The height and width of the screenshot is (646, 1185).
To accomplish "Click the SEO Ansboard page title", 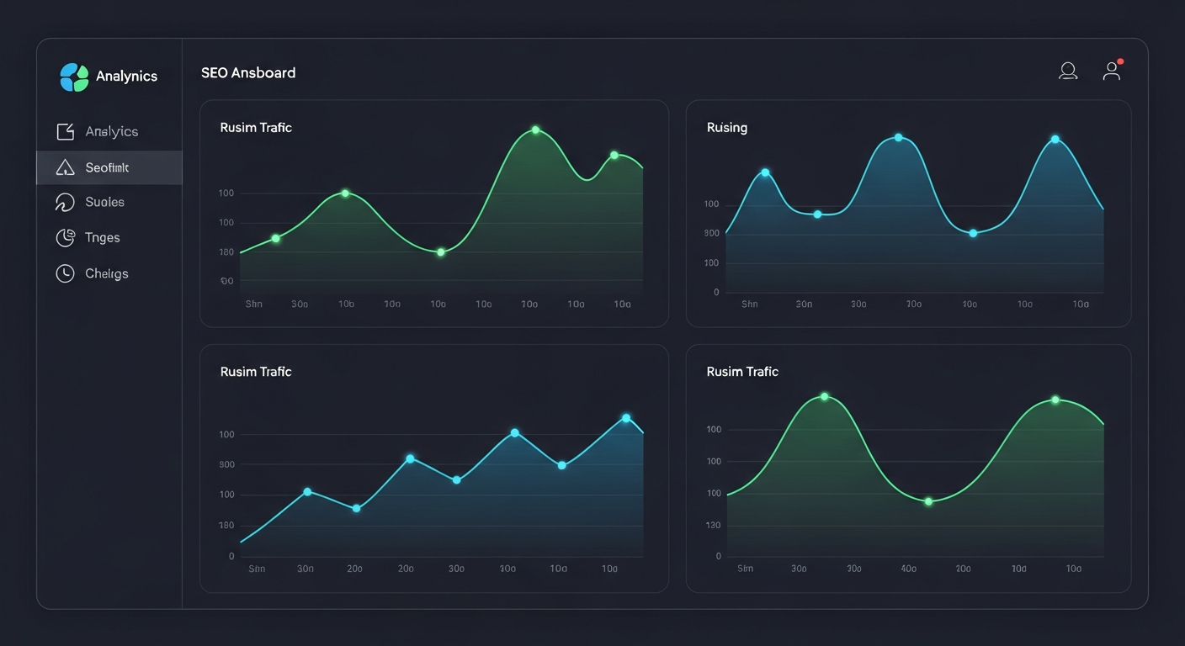I will (x=248, y=73).
